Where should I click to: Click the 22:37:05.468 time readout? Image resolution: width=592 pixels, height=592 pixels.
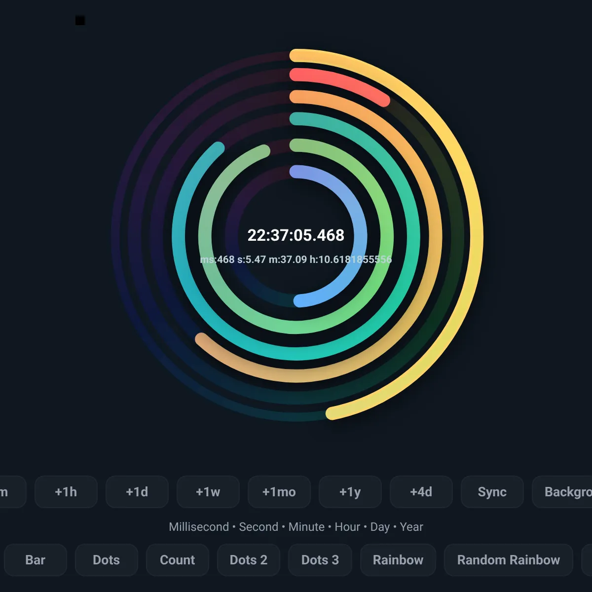[x=296, y=235]
